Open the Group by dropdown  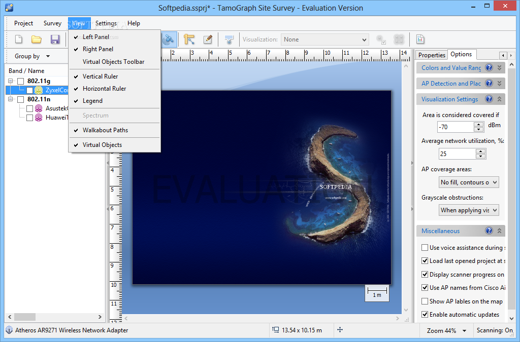(x=32, y=56)
